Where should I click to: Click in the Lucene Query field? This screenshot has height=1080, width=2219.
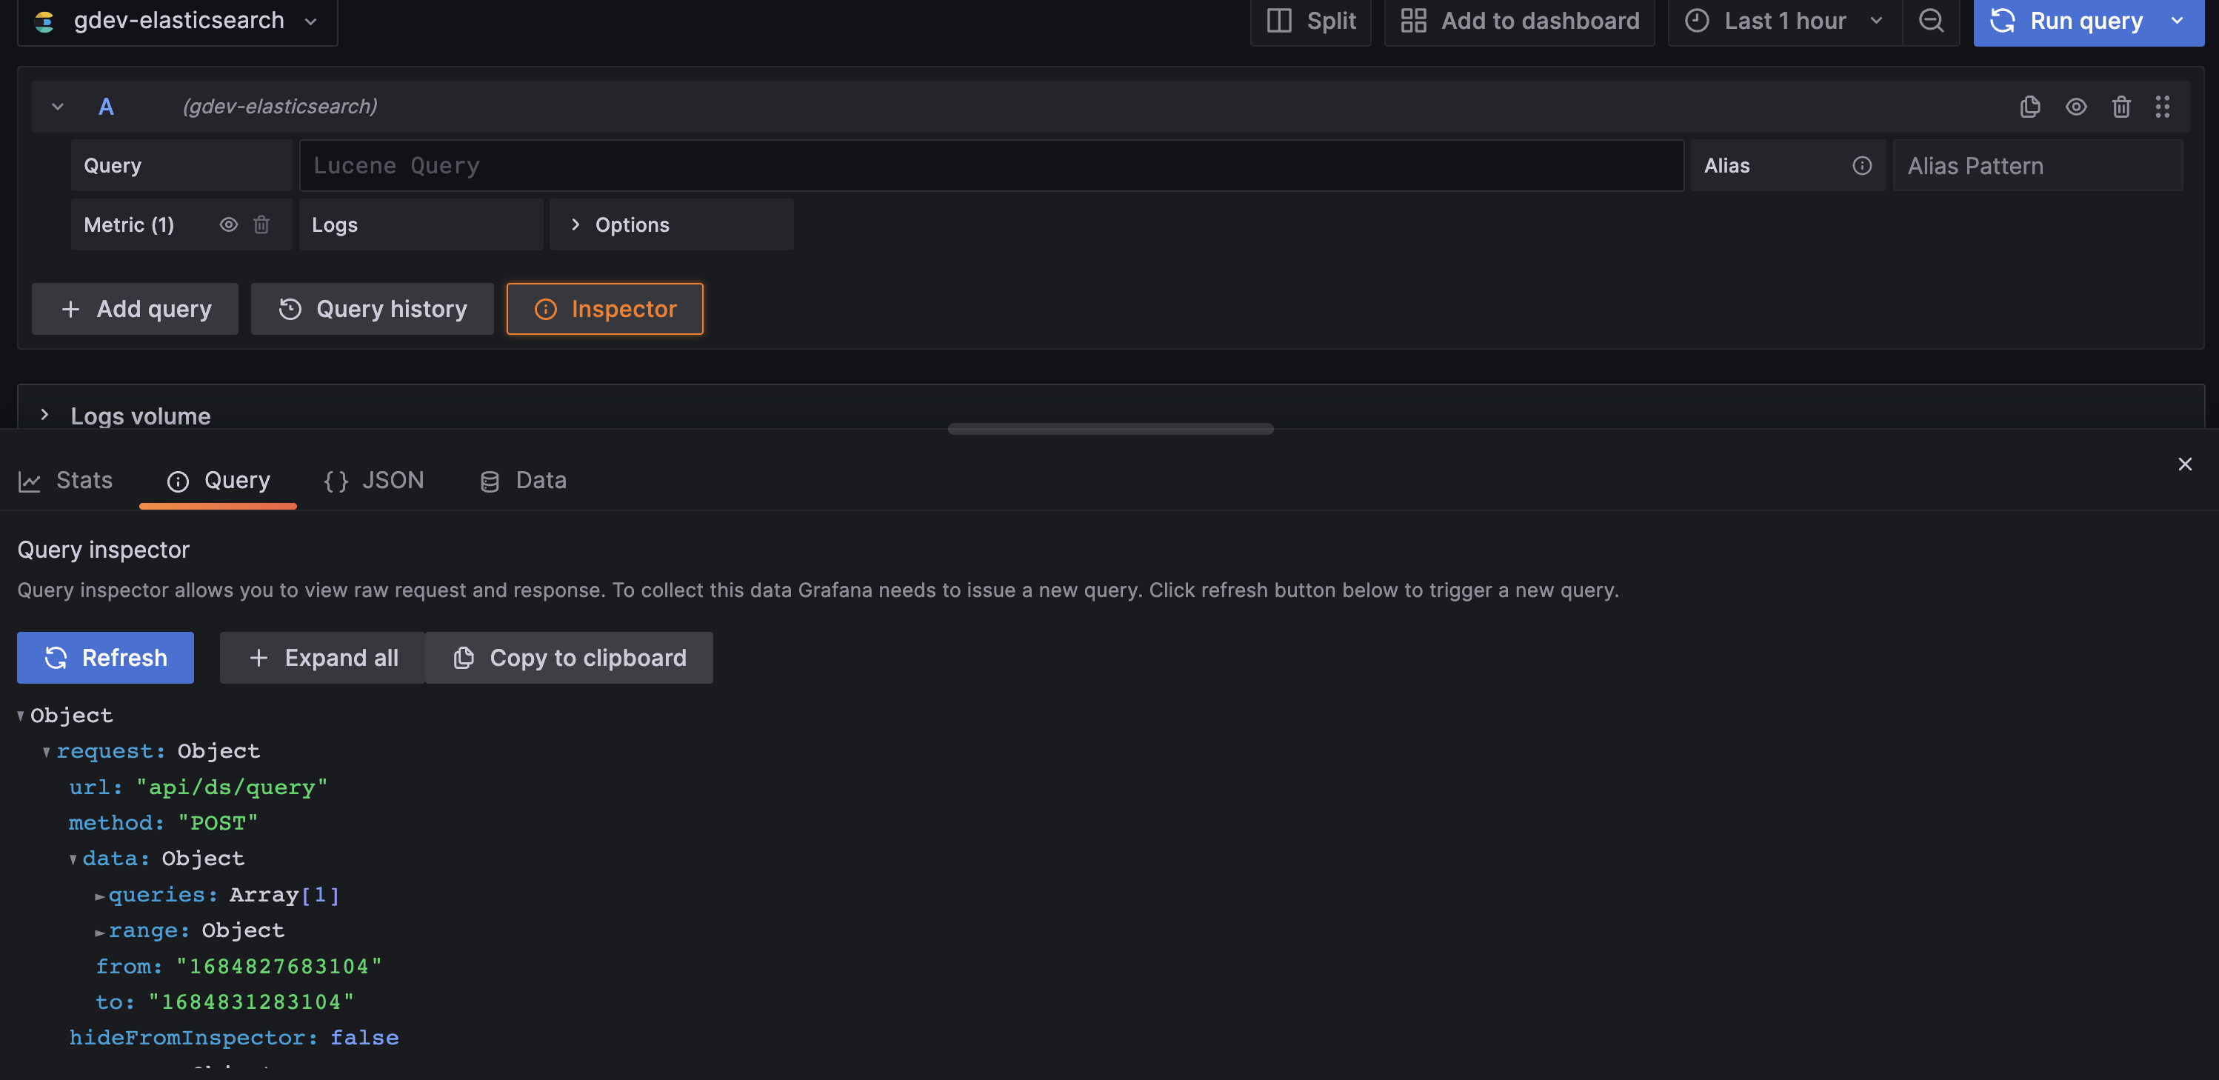[991, 165]
